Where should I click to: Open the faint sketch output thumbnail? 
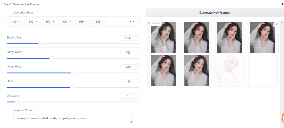pos(230,71)
